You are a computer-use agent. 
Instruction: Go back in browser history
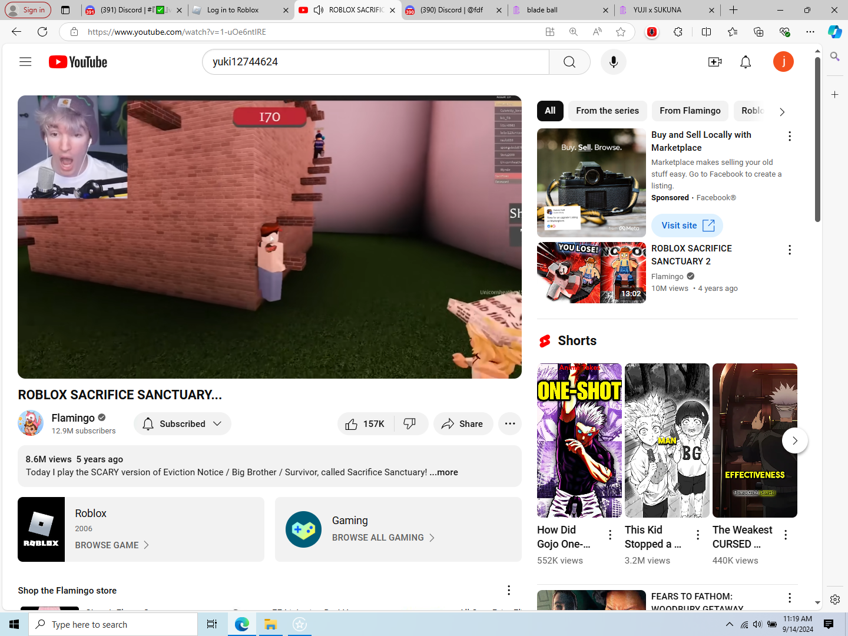pyautogui.click(x=16, y=32)
